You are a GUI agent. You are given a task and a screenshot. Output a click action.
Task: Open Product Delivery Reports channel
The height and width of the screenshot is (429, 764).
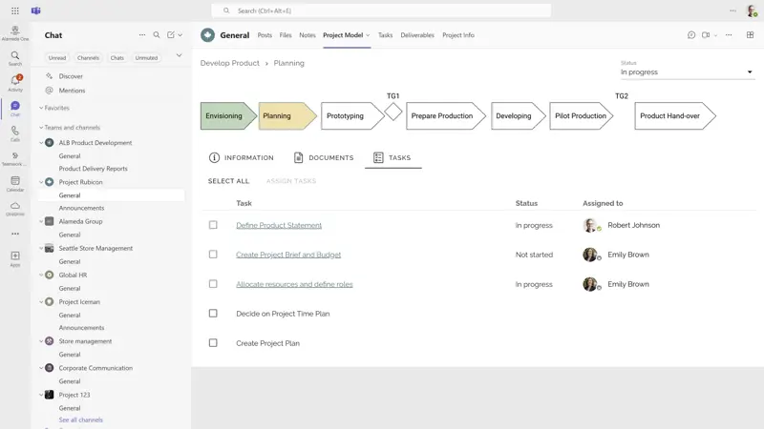pyautogui.click(x=93, y=169)
